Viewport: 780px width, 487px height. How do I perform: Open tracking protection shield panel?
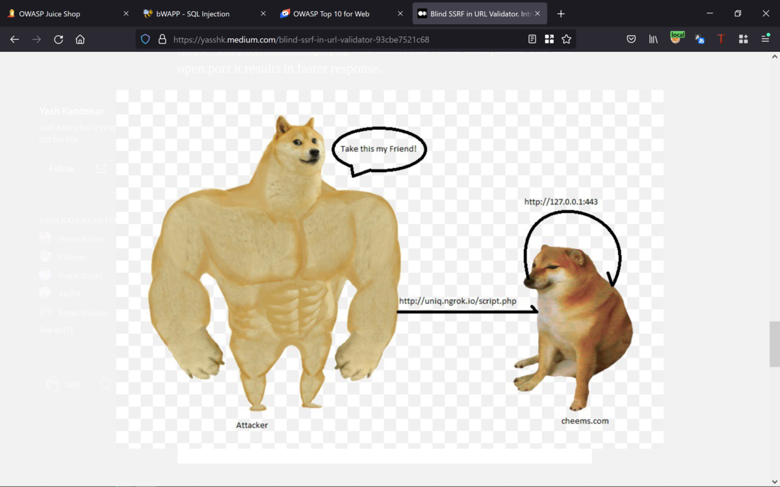[x=146, y=39]
